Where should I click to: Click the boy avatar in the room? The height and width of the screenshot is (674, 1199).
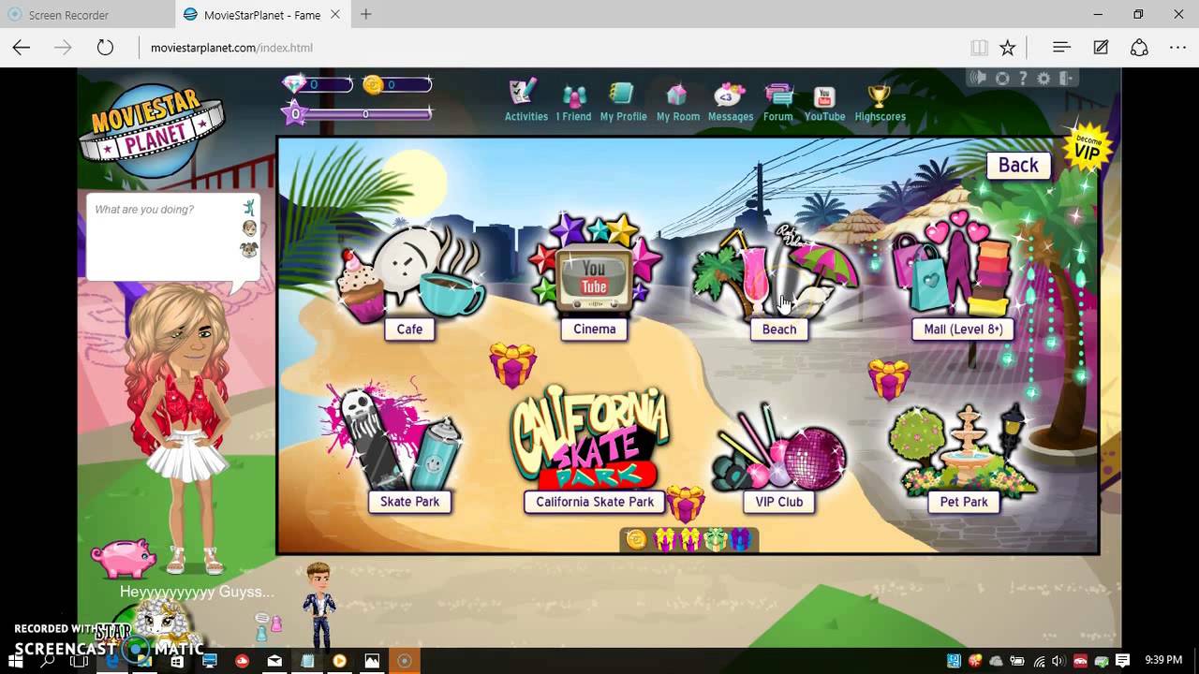tap(319, 605)
